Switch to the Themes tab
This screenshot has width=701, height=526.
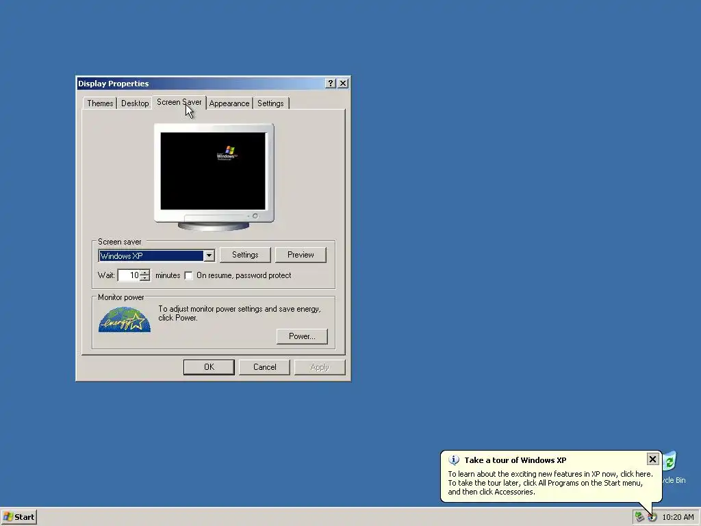click(x=100, y=103)
